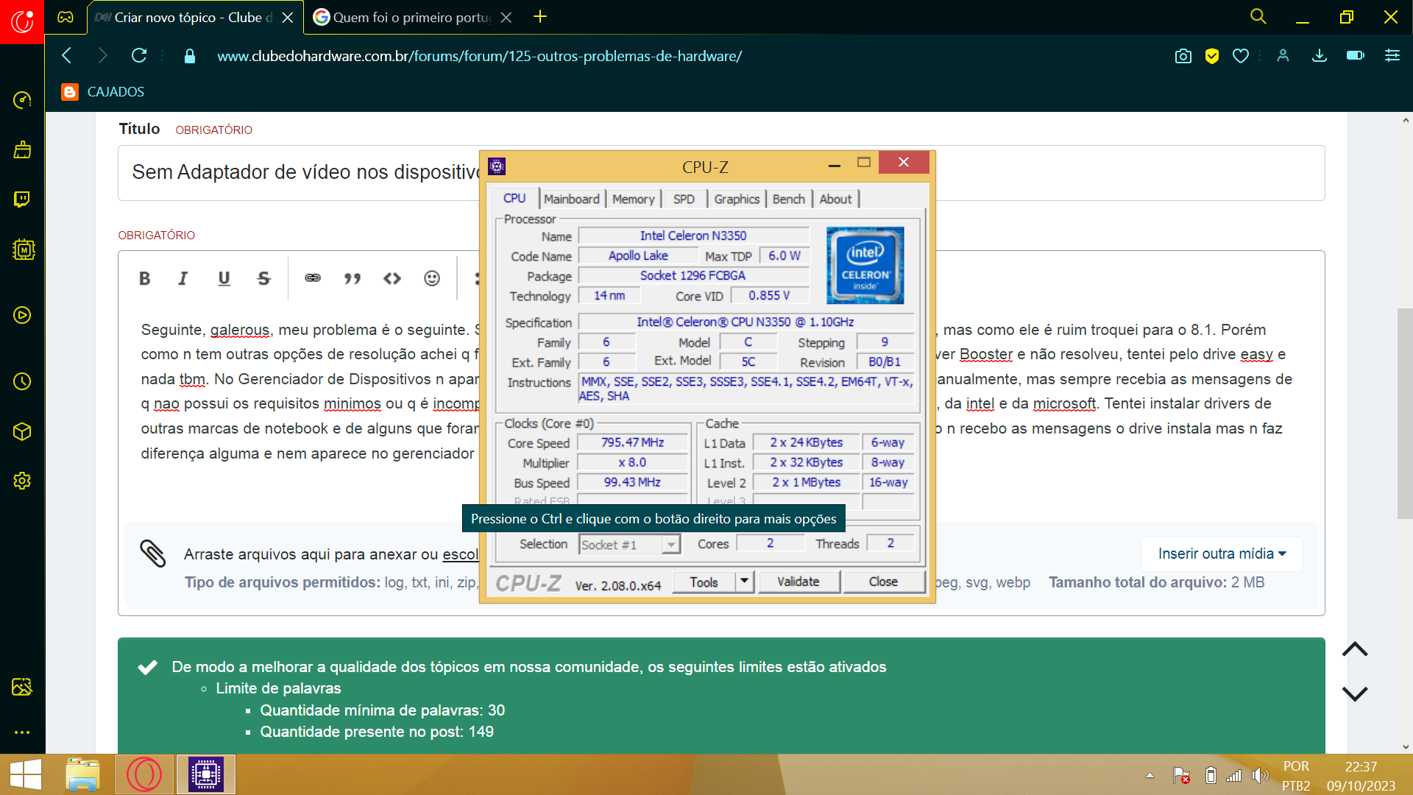Click the Validate button in CPU-Z

pyautogui.click(x=798, y=582)
